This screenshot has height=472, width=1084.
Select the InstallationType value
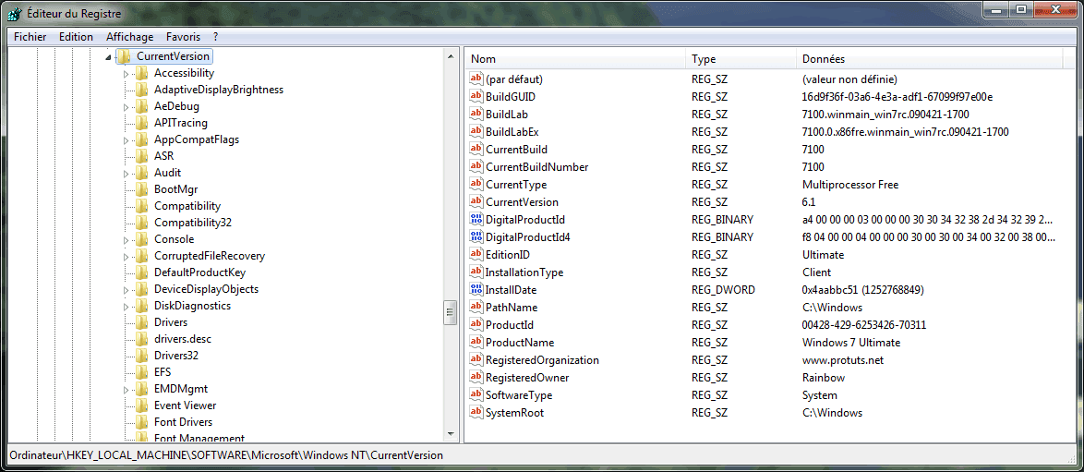524,272
